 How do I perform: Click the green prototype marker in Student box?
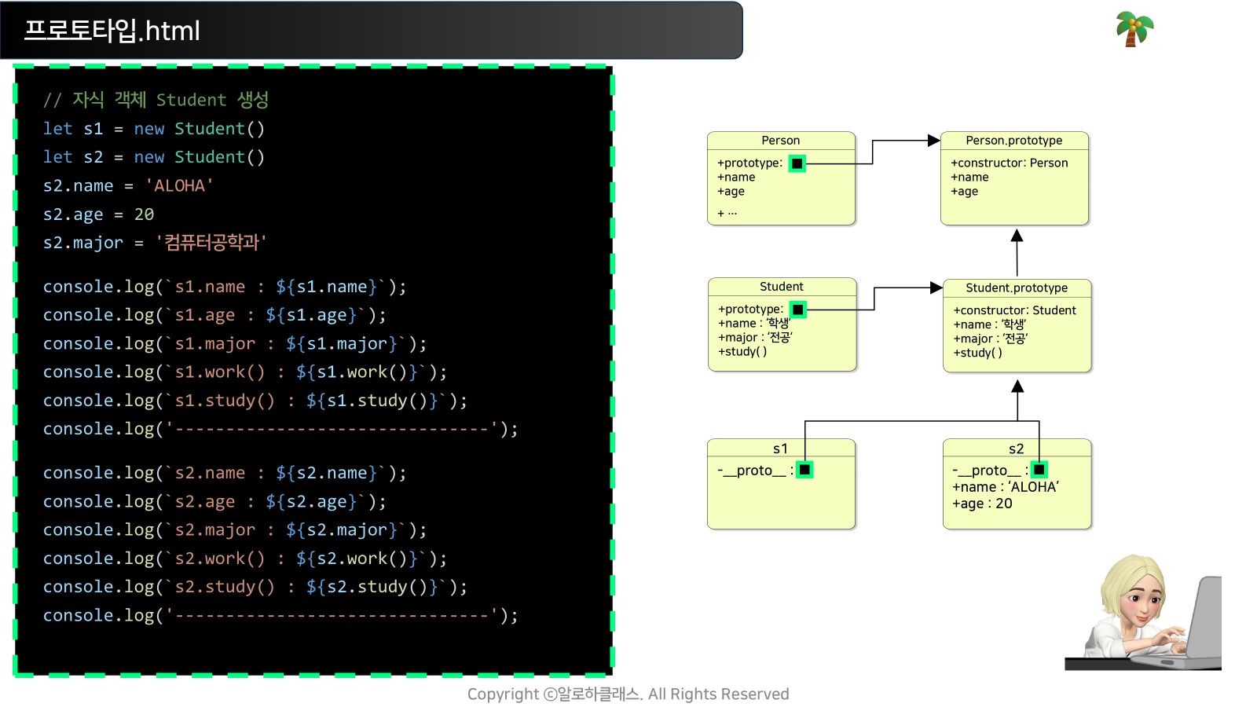click(x=798, y=310)
